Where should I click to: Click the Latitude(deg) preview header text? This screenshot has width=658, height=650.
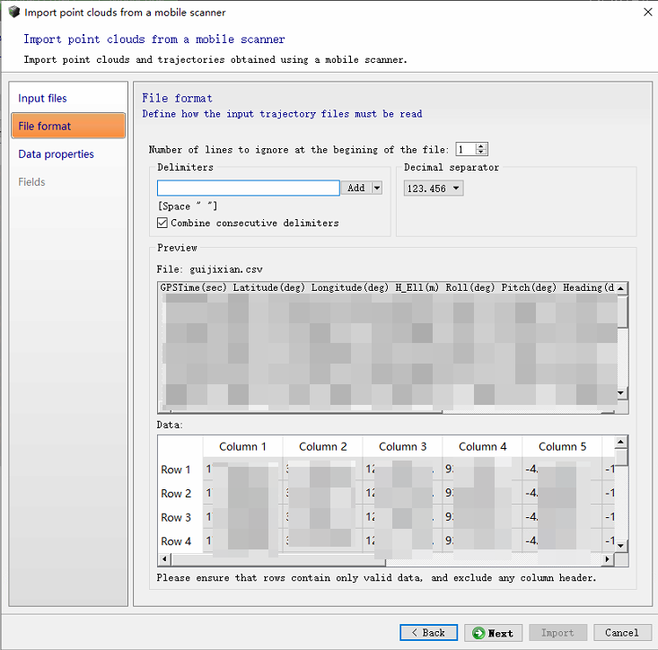pyautogui.click(x=268, y=287)
